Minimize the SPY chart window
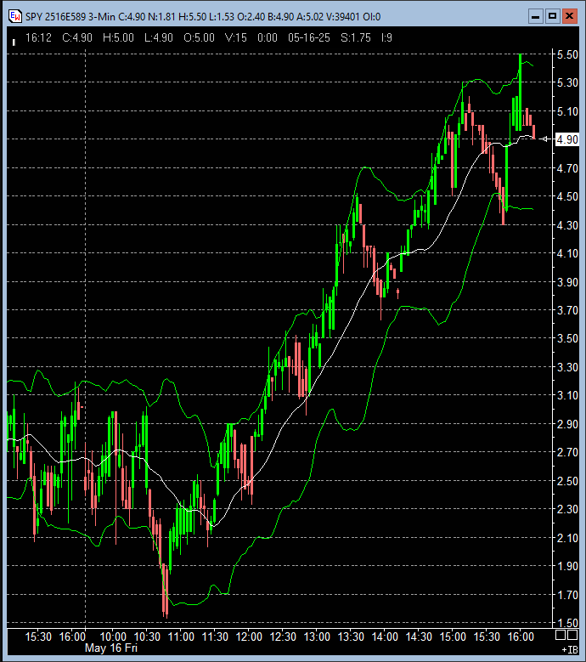This screenshot has height=662, width=586. coord(535,17)
